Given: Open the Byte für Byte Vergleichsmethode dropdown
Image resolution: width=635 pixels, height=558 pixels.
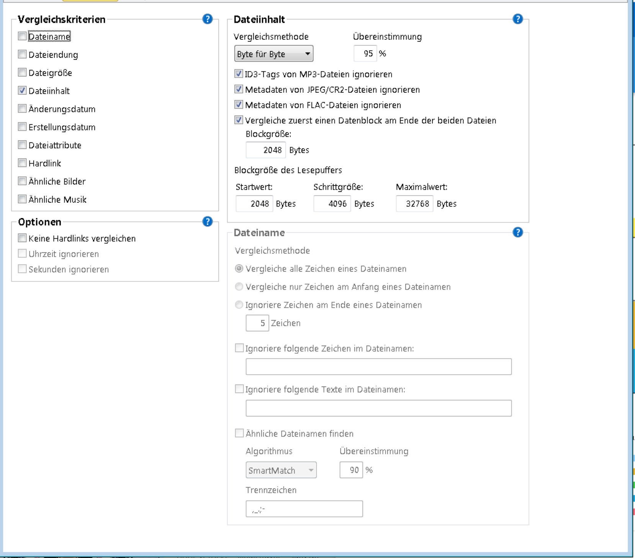Looking at the screenshot, I should (273, 54).
